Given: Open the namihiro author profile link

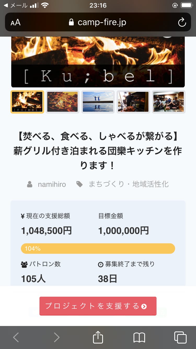Looking at the screenshot, I should pos(52,184).
